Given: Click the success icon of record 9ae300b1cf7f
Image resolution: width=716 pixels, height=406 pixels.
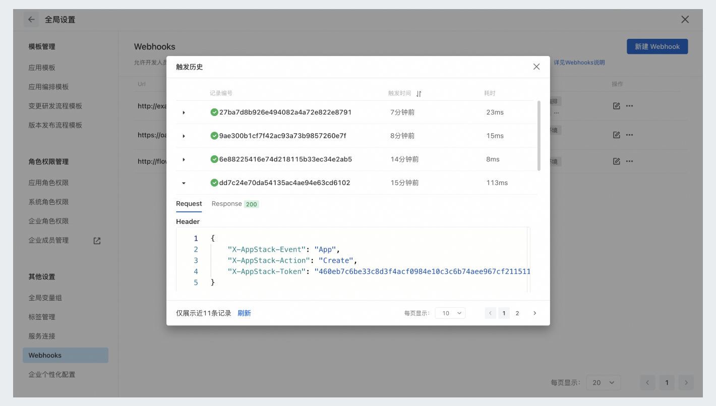Looking at the screenshot, I should pos(214,136).
